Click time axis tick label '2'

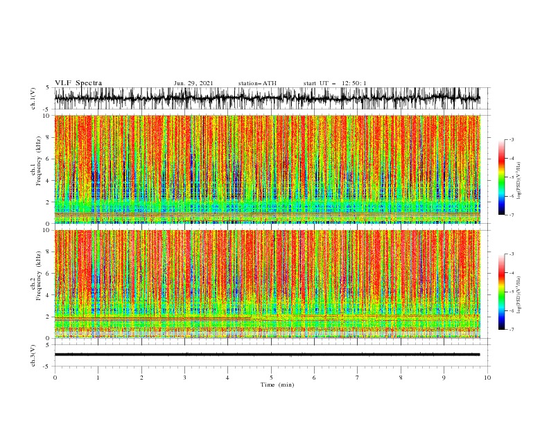[x=141, y=378]
